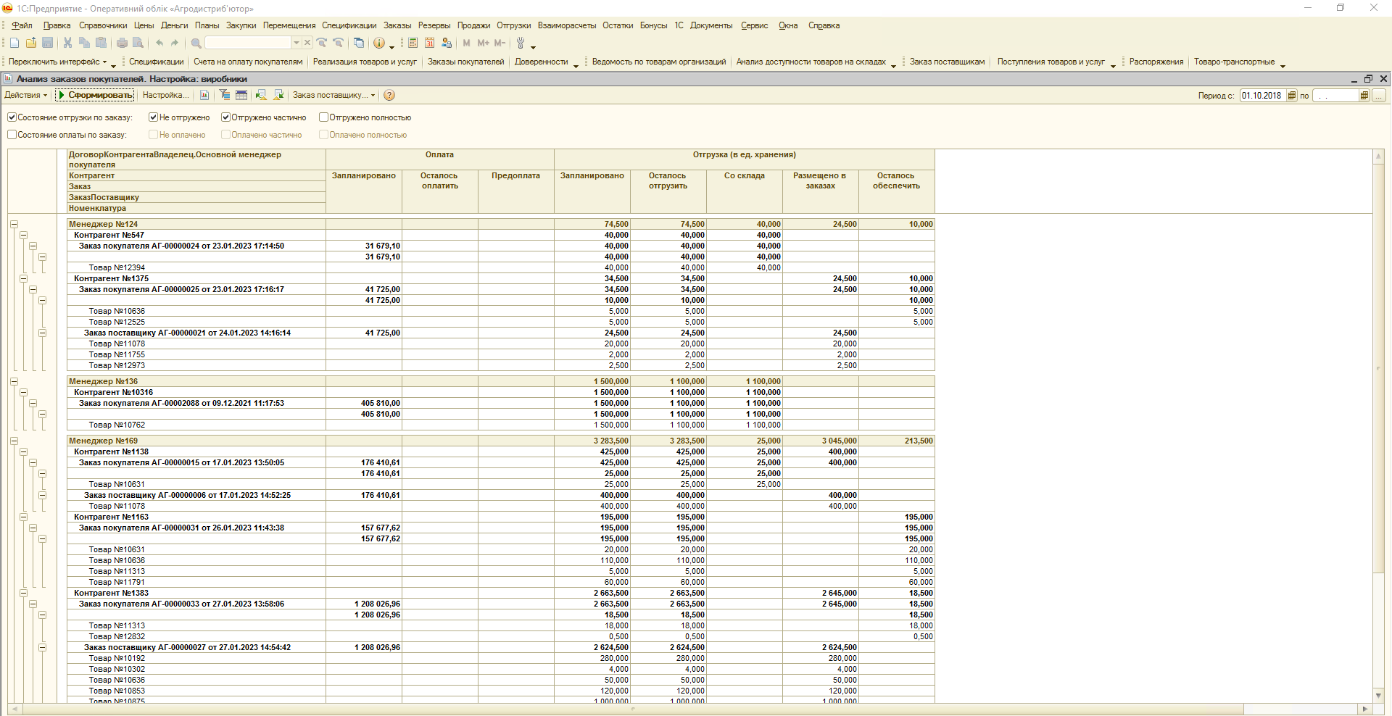Expand 'Заказ поставщику...' dropdown
This screenshot has width=1392, height=716.
(373, 96)
